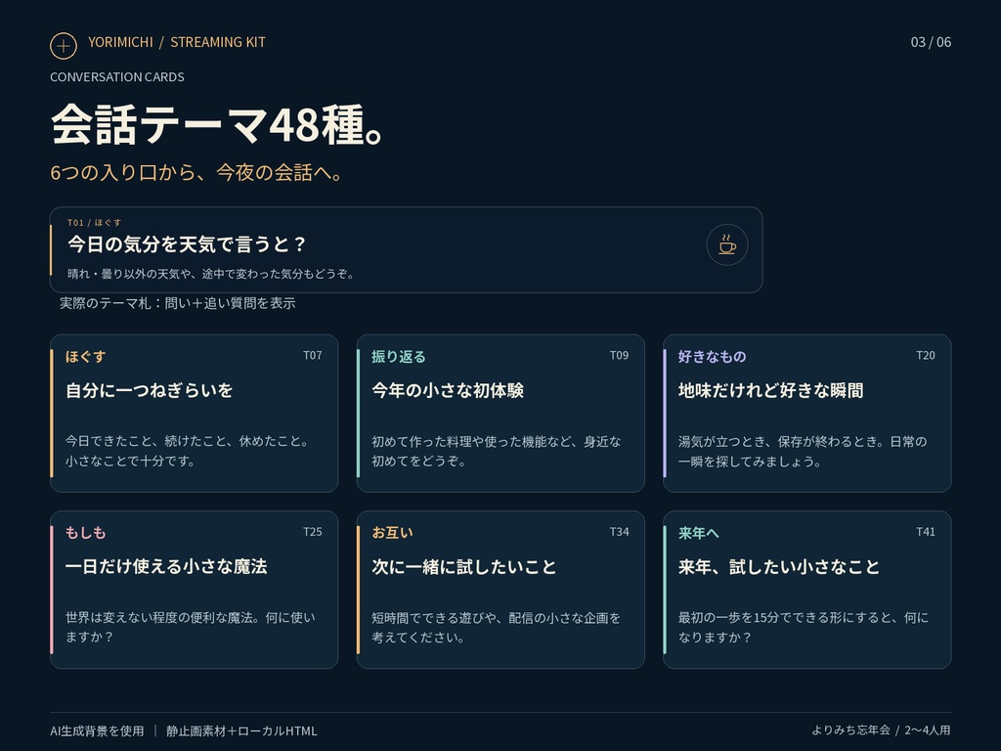Click the ほぐす category label
The width and height of the screenshot is (1001, 751).
86,356
